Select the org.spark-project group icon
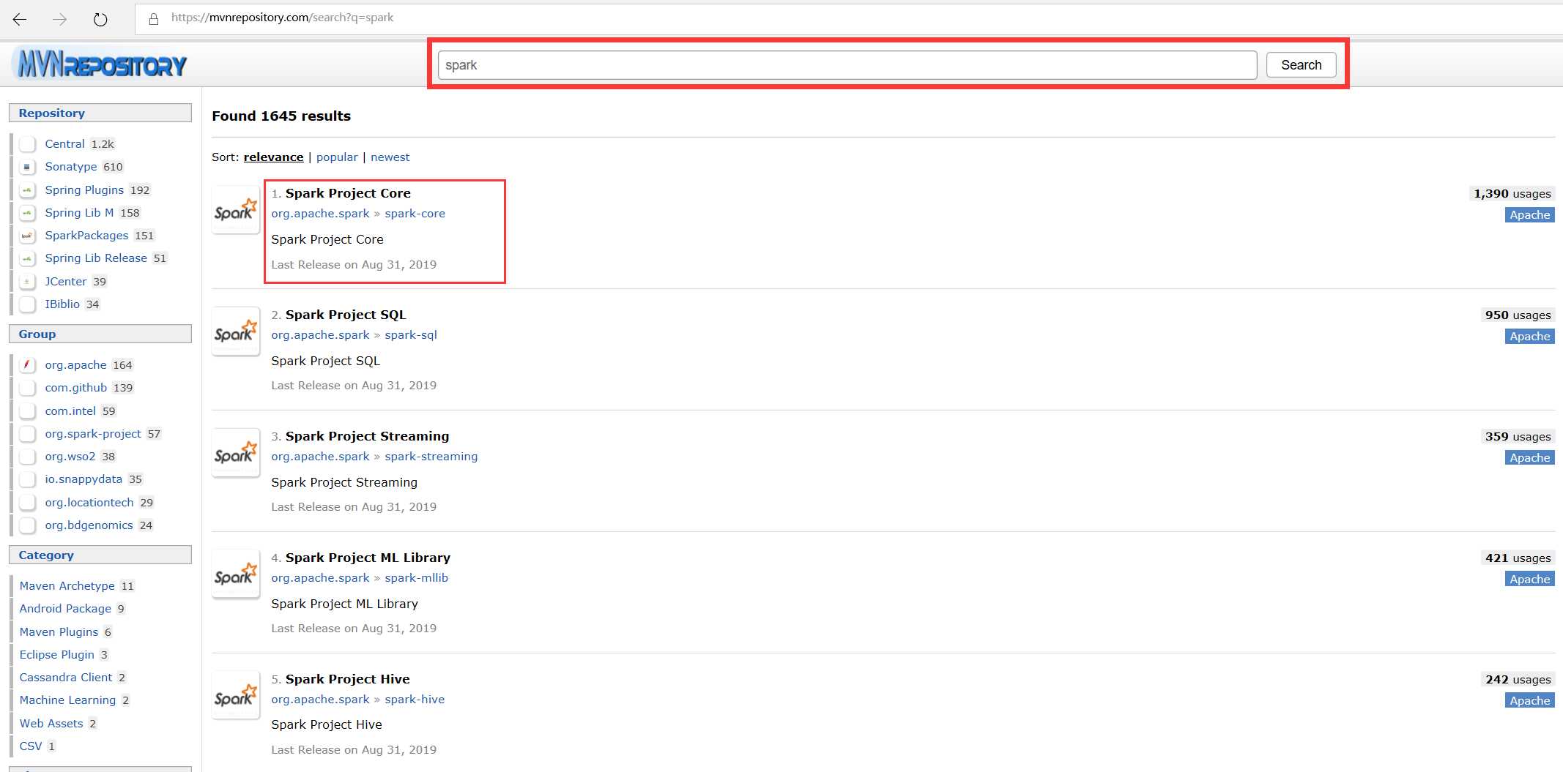Image resolution: width=1563 pixels, height=772 pixels. tap(27, 434)
